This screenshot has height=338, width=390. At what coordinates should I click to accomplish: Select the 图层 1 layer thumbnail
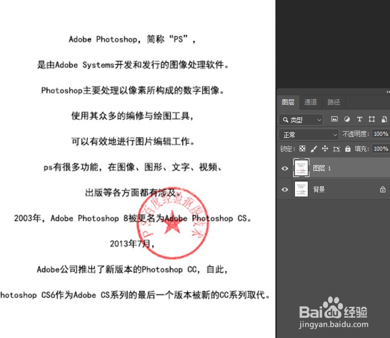[x=301, y=168]
